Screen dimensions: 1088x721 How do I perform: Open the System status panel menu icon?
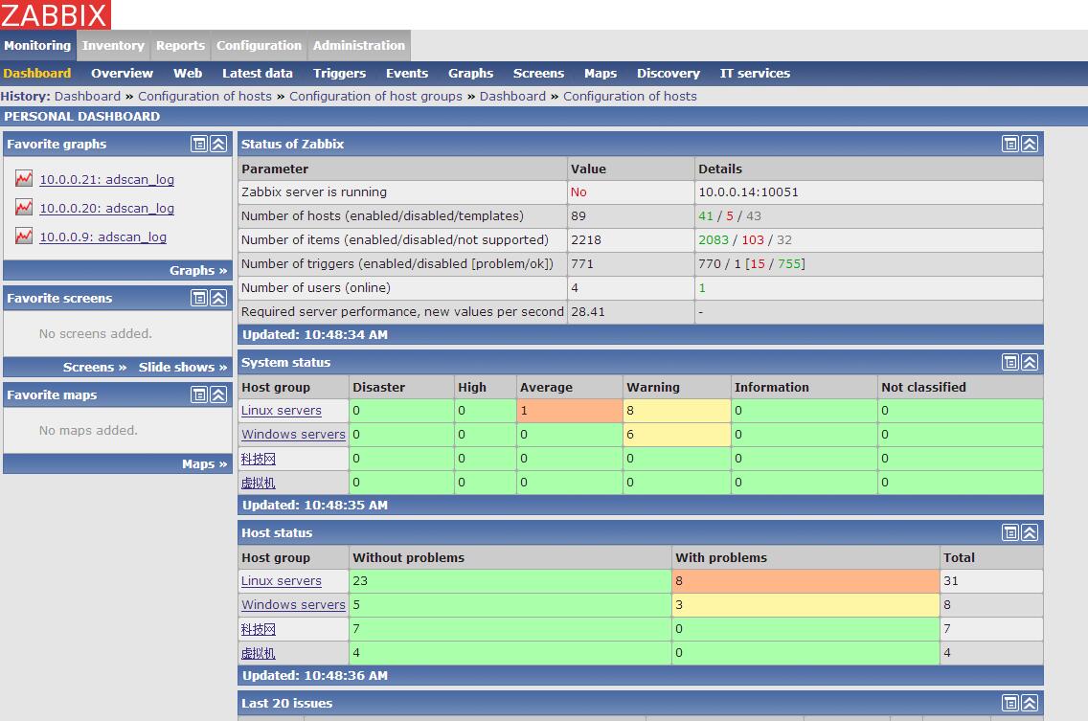pyautogui.click(x=1009, y=362)
